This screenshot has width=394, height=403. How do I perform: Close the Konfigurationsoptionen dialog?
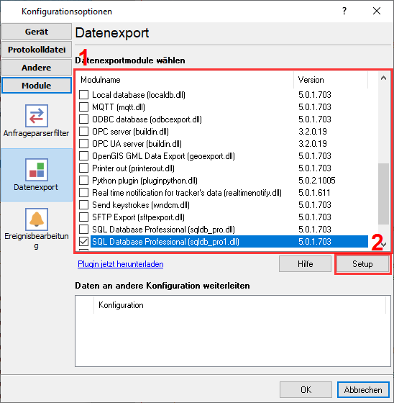377,11
